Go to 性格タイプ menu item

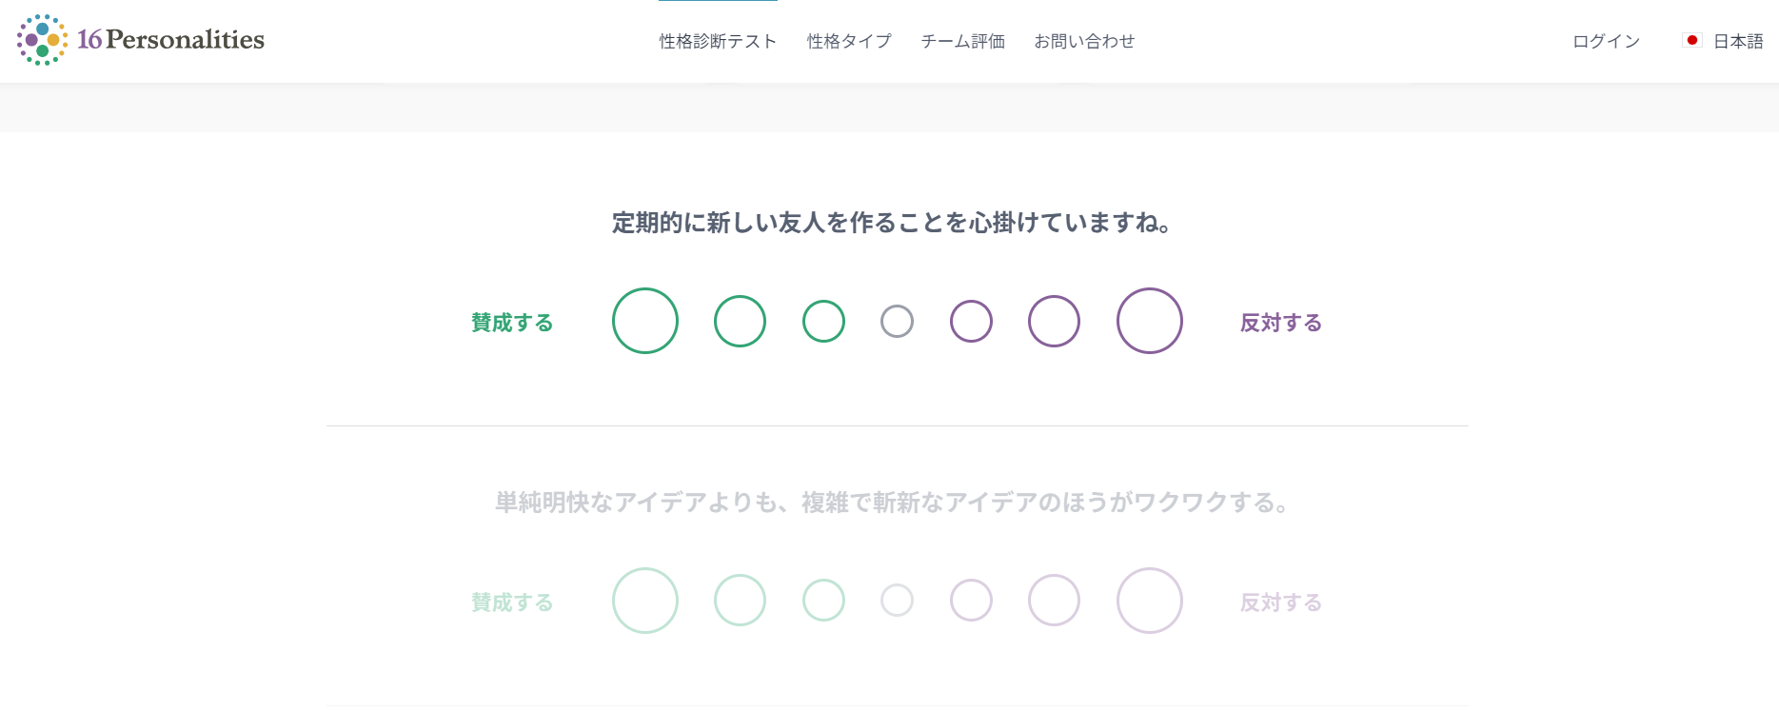[849, 41]
